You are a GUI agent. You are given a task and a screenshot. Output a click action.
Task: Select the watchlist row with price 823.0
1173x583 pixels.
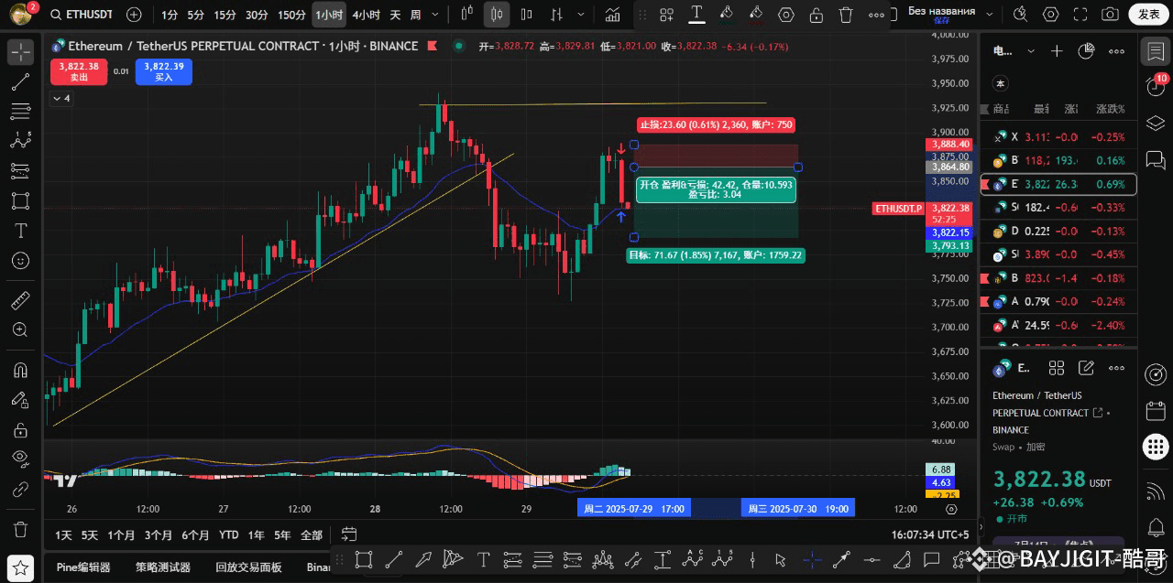click(x=1058, y=277)
